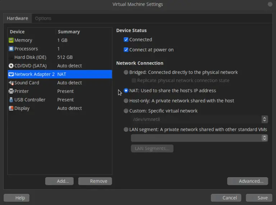Click the Display Auto detect summary
The height and width of the screenshot is (205, 276).
click(69, 108)
